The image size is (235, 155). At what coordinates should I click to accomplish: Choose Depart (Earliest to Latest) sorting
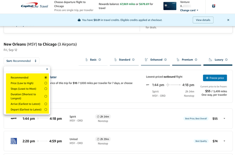pos(46,109)
